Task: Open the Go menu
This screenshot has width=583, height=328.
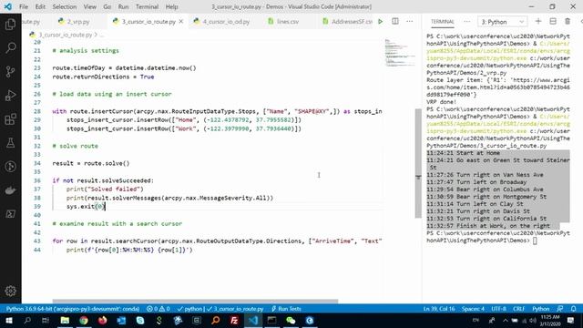Action: point(107,6)
